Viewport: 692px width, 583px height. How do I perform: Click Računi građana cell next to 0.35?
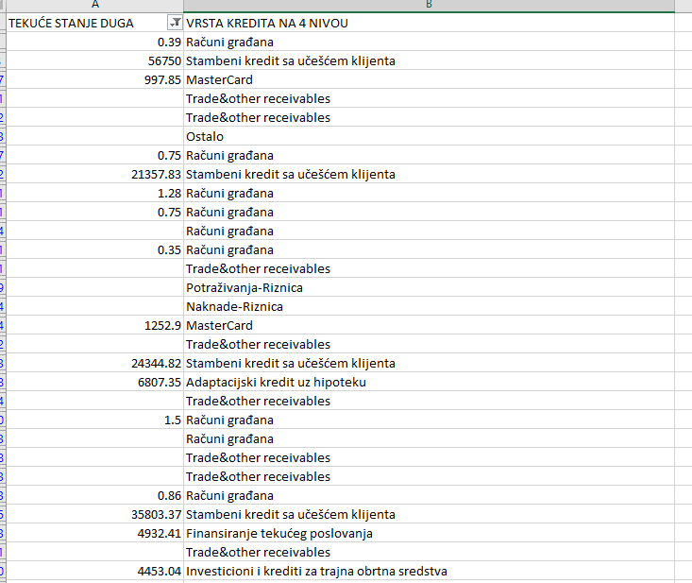[429, 249]
